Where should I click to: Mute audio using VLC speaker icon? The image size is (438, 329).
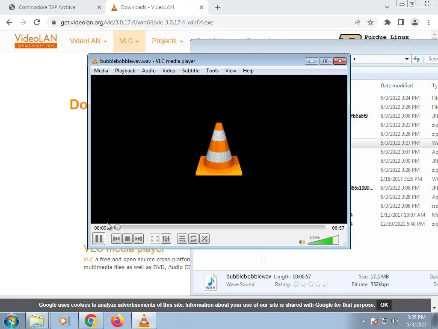click(302, 242)
